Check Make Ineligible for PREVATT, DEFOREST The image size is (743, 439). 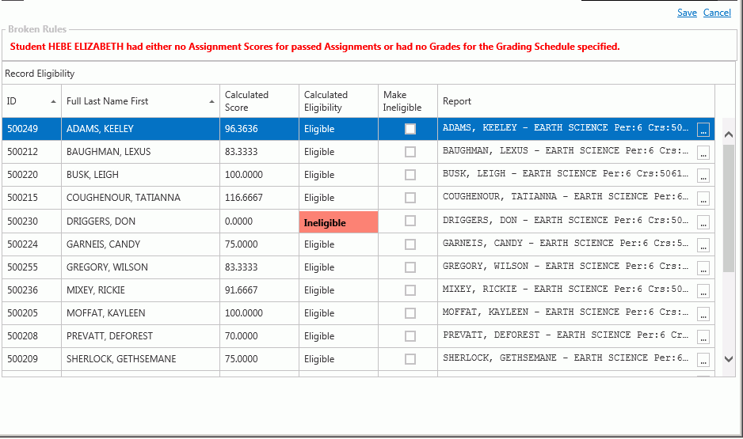410,336
